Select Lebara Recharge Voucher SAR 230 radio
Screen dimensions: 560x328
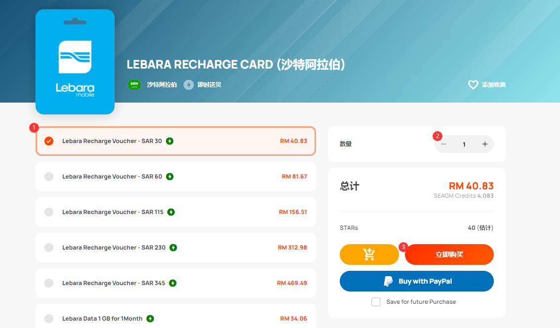49,248
